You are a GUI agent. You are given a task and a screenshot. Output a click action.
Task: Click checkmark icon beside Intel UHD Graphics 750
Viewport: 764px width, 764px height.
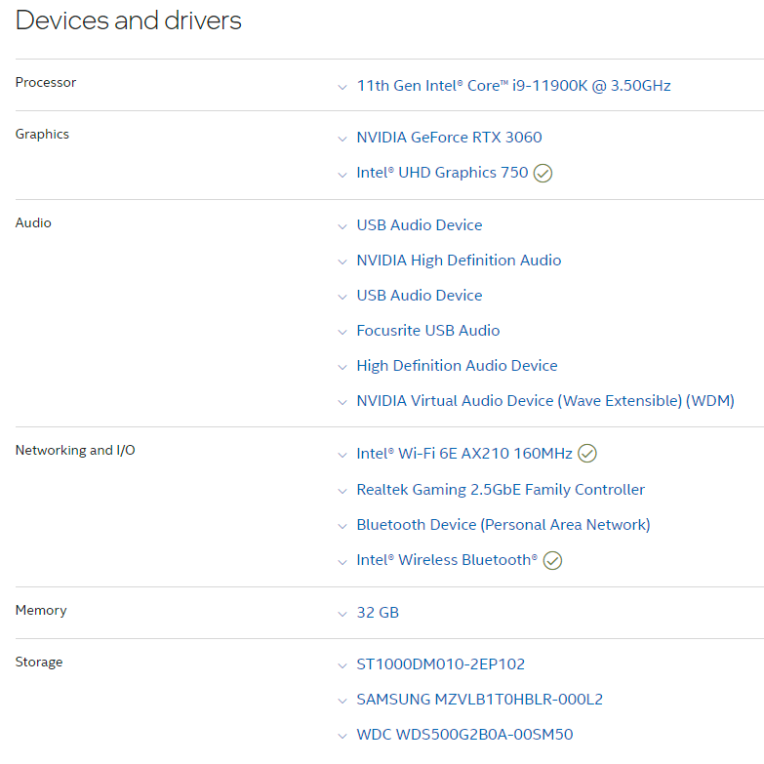tap(543, 173)
